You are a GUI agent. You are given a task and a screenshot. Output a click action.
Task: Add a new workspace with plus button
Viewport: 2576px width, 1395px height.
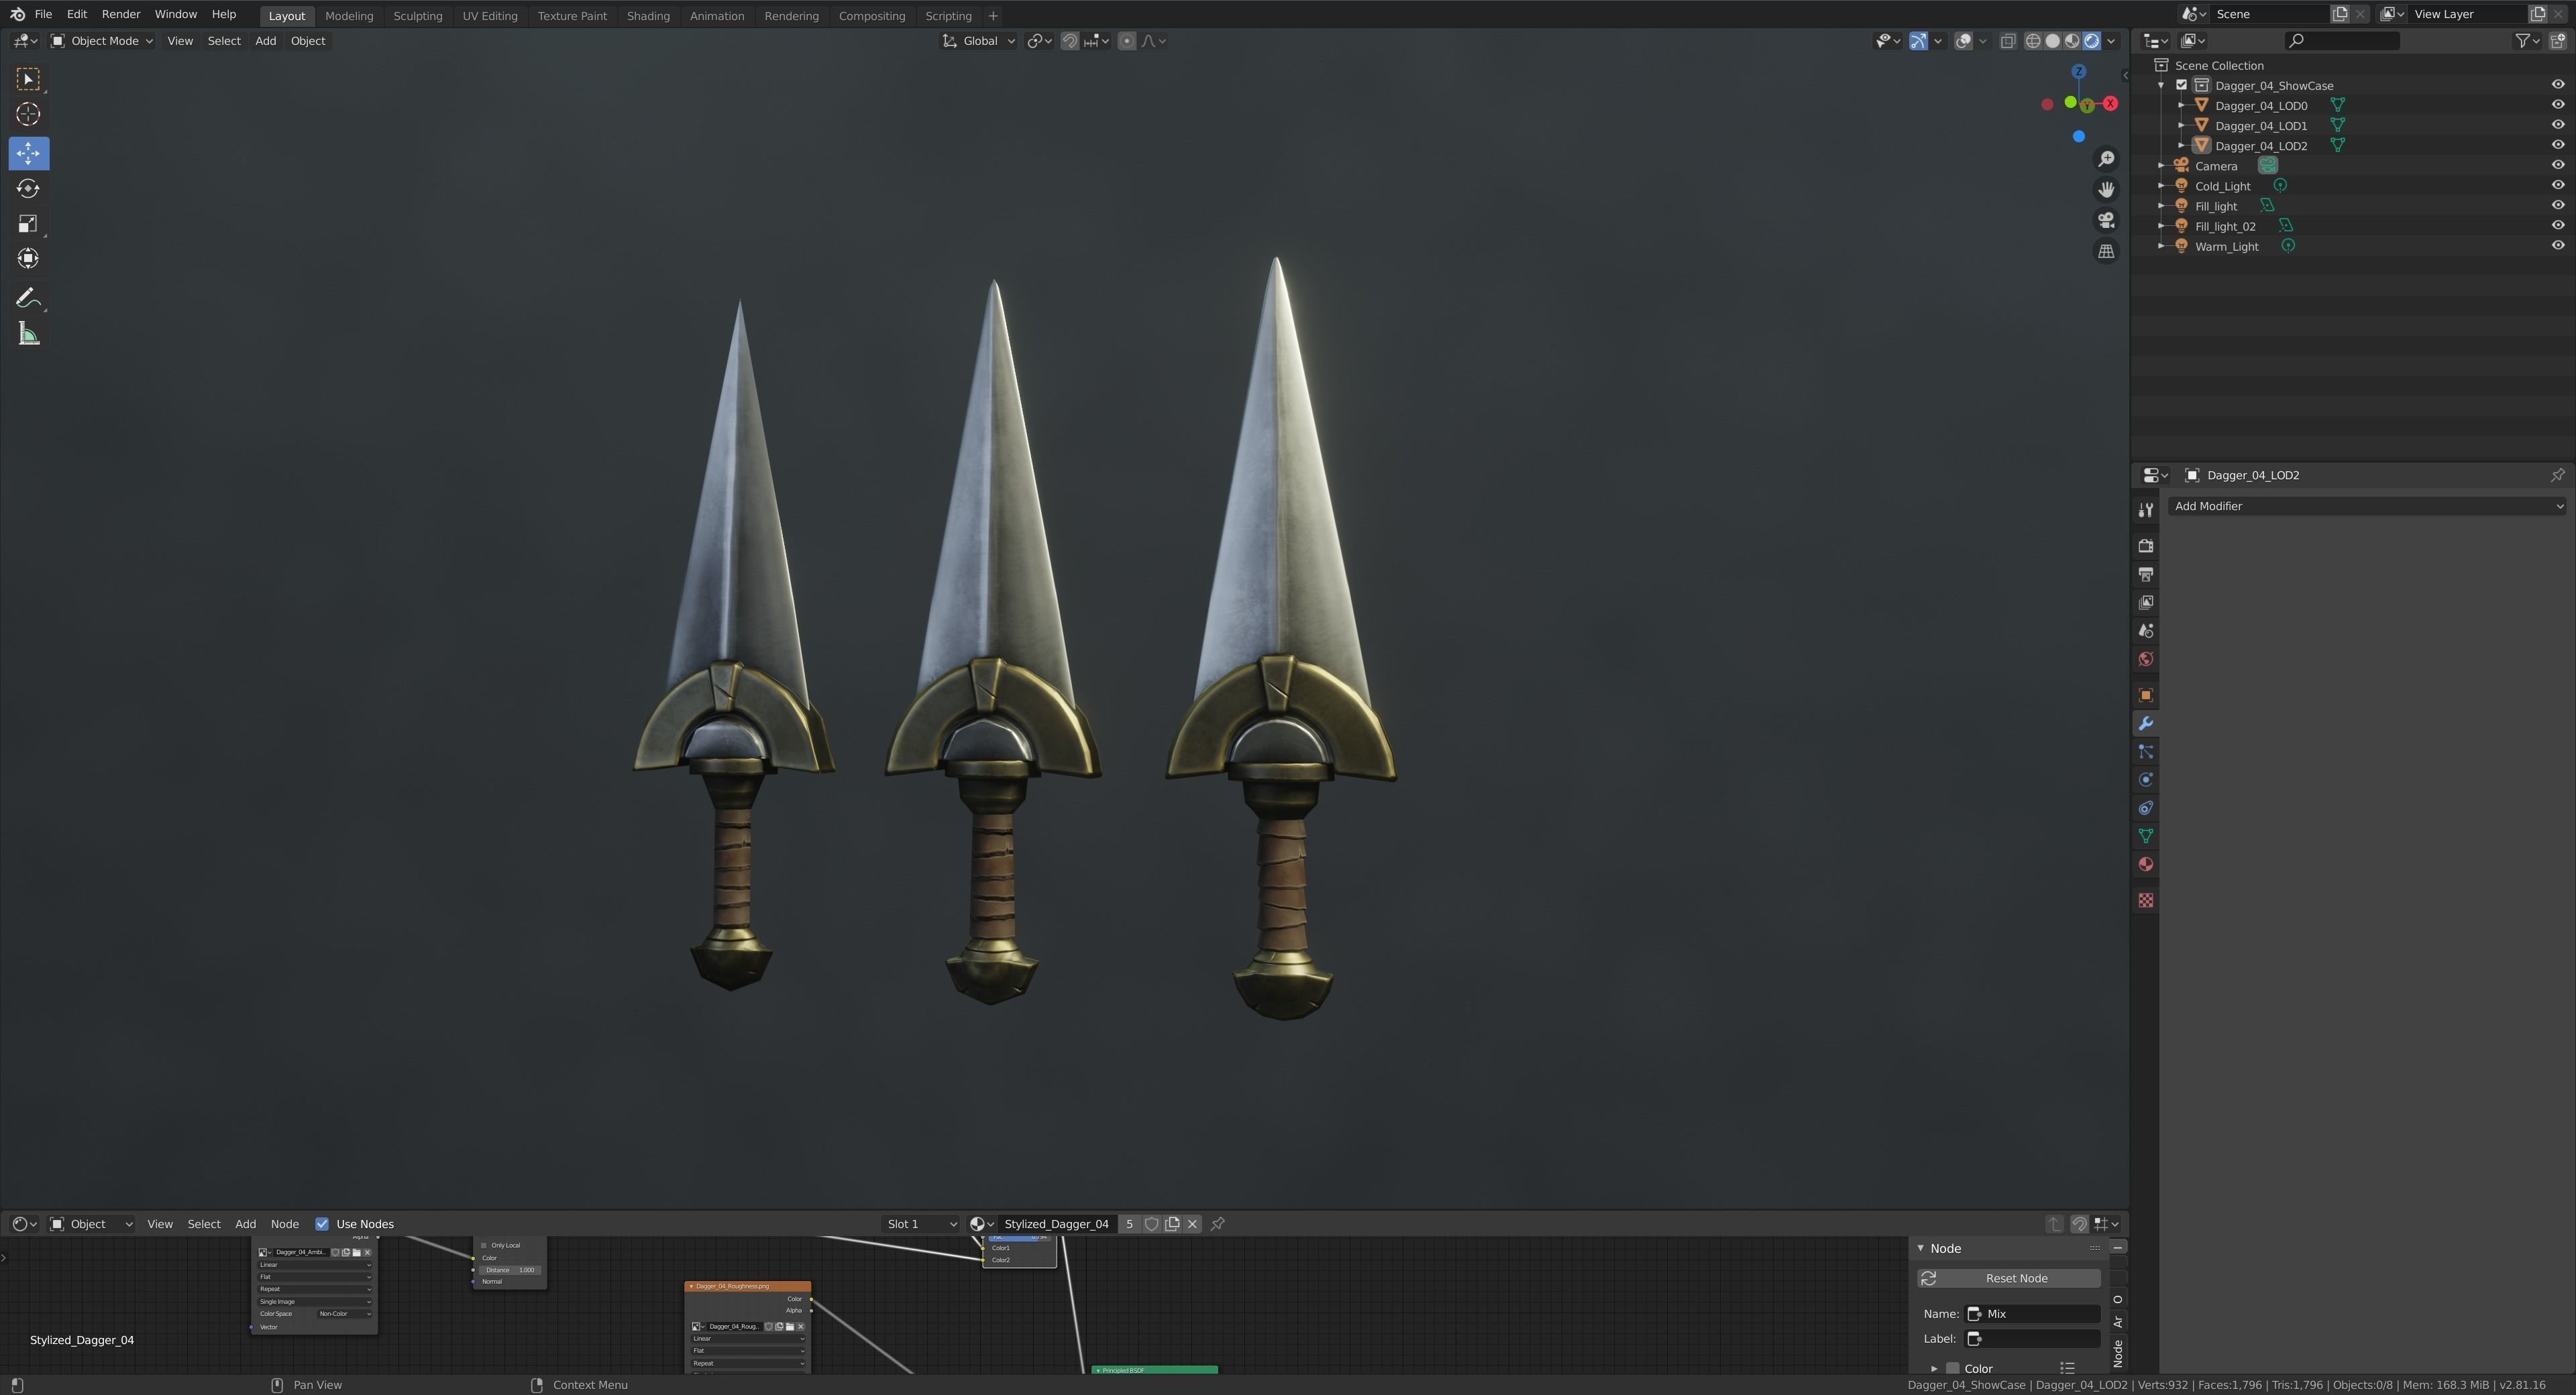point(992,16)
